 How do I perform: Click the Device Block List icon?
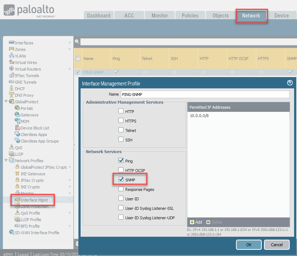coord(17,128)
